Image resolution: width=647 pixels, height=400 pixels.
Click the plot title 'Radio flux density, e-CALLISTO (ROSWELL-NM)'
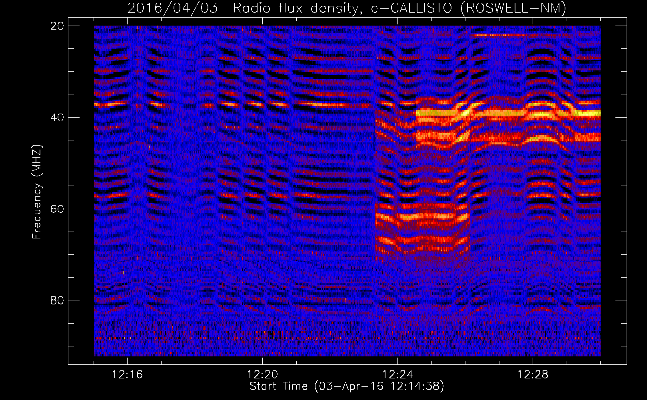point(399,8)
